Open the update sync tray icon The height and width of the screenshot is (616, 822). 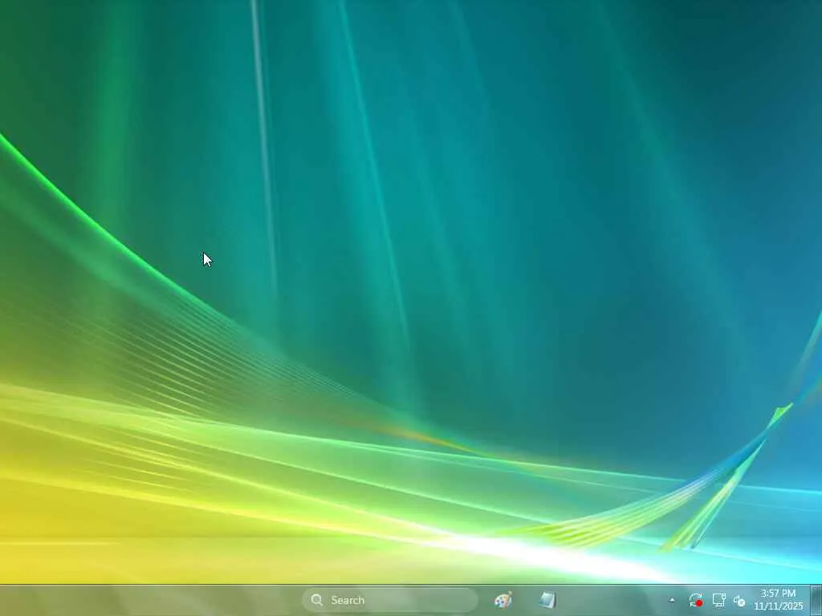pyautogui.click(x=696, y=600)
